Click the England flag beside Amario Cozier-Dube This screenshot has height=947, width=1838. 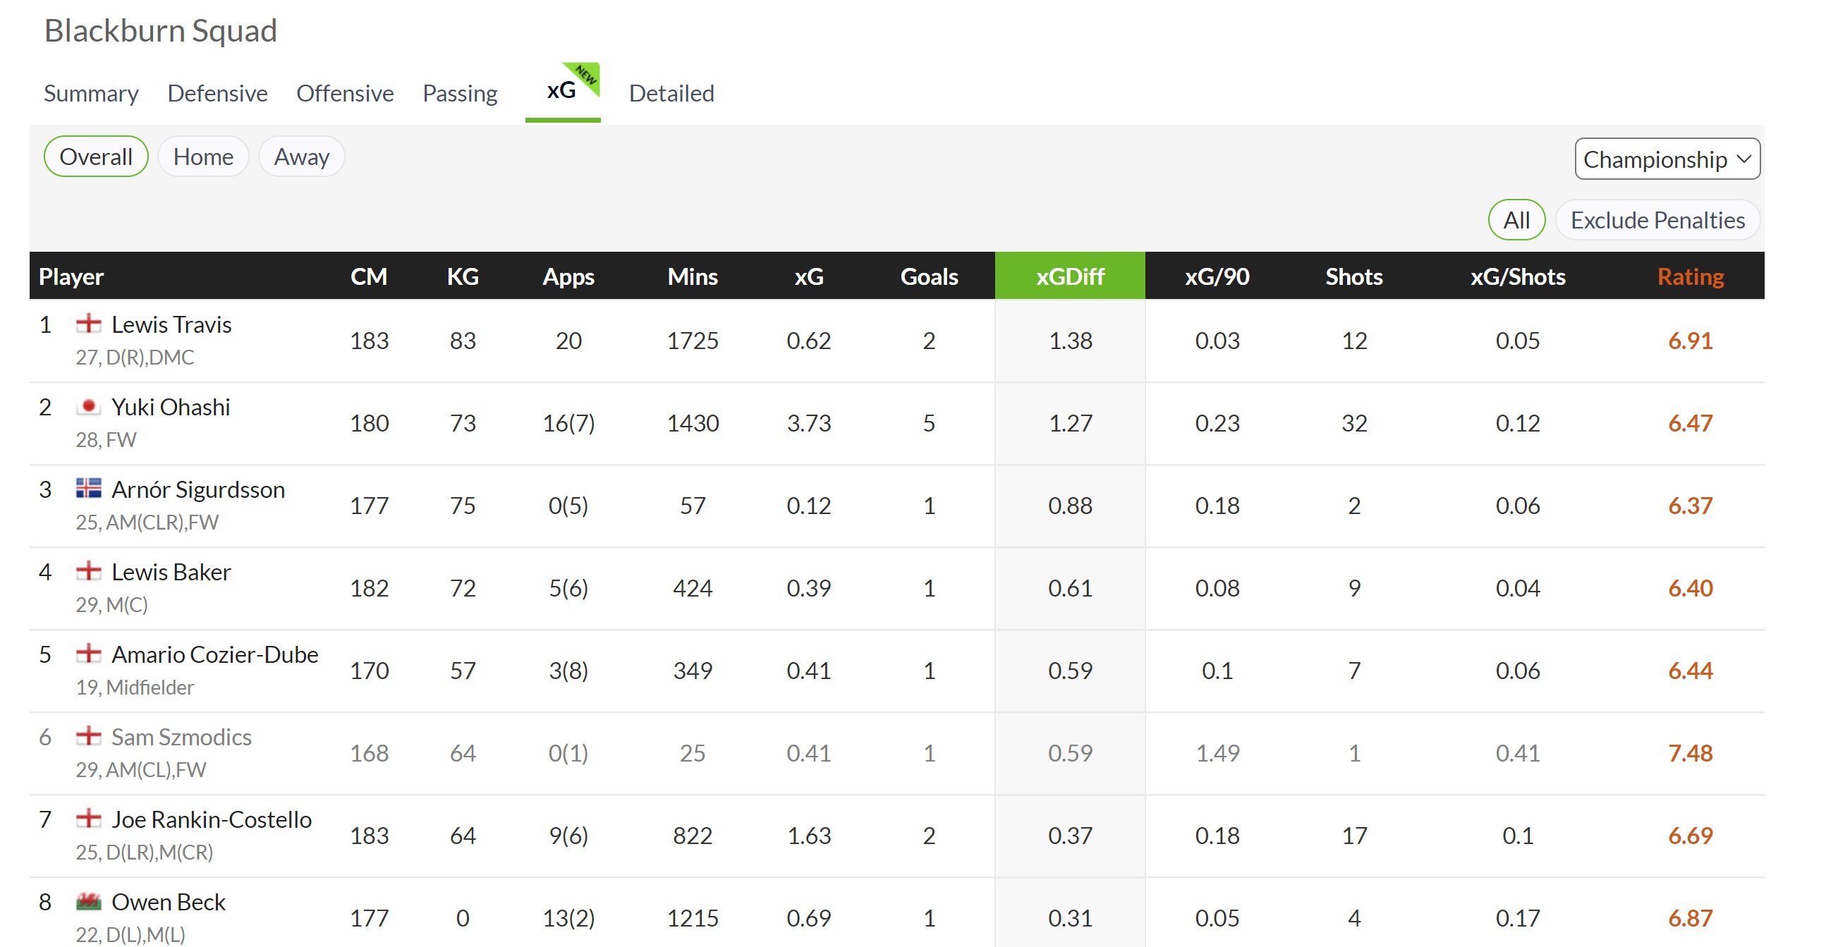click(x=88, y=654)
